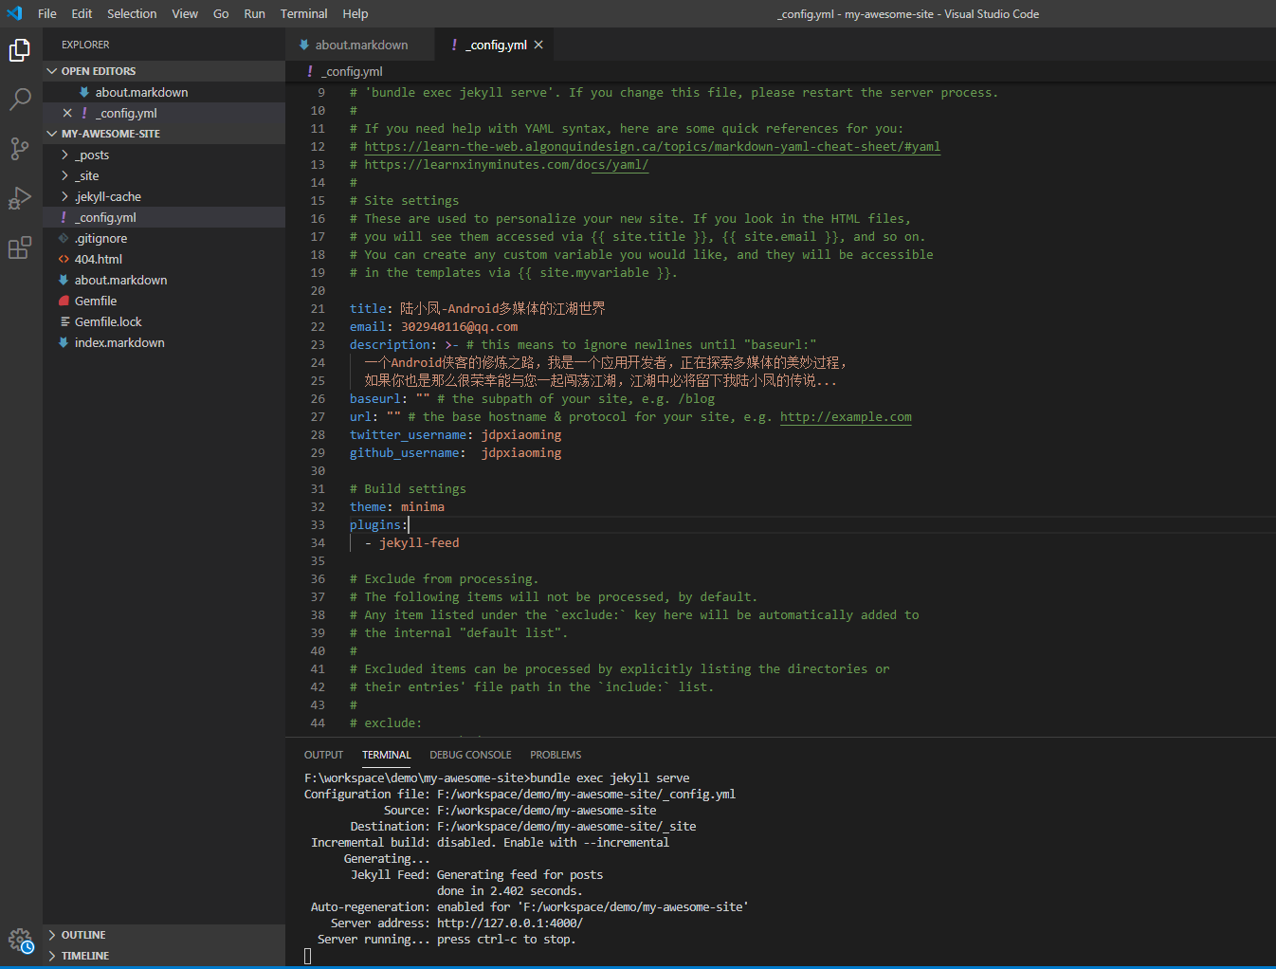Click the markdown icon beside about.markdown tab
This screenshot has height=969, width=1276.
(303, 45)
